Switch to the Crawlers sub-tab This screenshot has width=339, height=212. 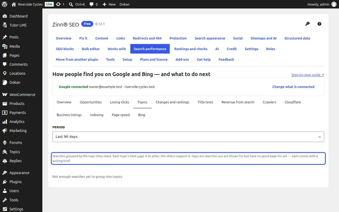point(269,102)
